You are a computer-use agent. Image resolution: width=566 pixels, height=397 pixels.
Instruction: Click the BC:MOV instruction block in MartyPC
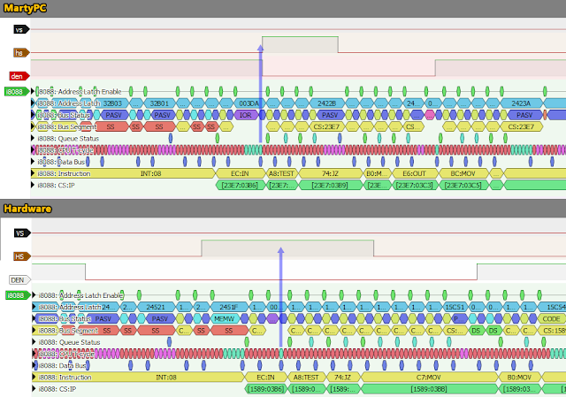tap(463, 173)
